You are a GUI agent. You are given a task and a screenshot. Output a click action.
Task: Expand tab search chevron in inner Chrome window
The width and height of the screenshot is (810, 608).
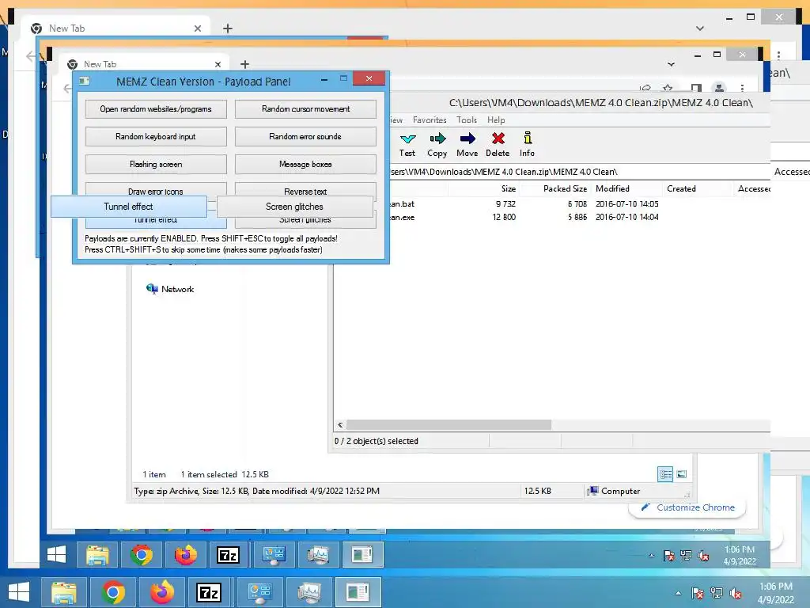pyautogui.click(x=671, y=65)
